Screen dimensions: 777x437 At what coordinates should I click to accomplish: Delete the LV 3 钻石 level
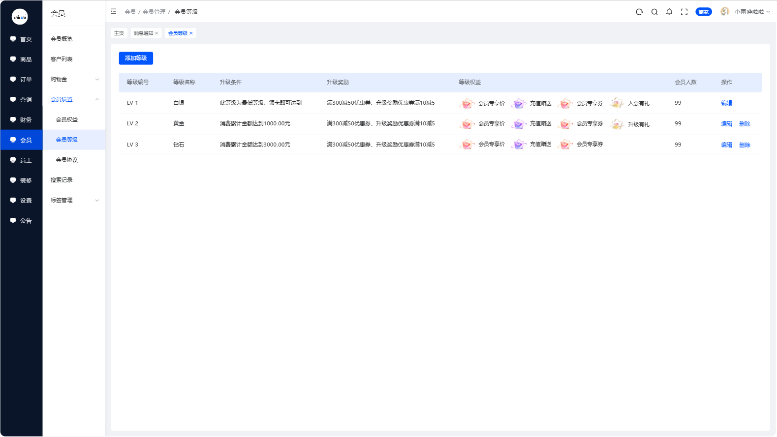[745, 145]
